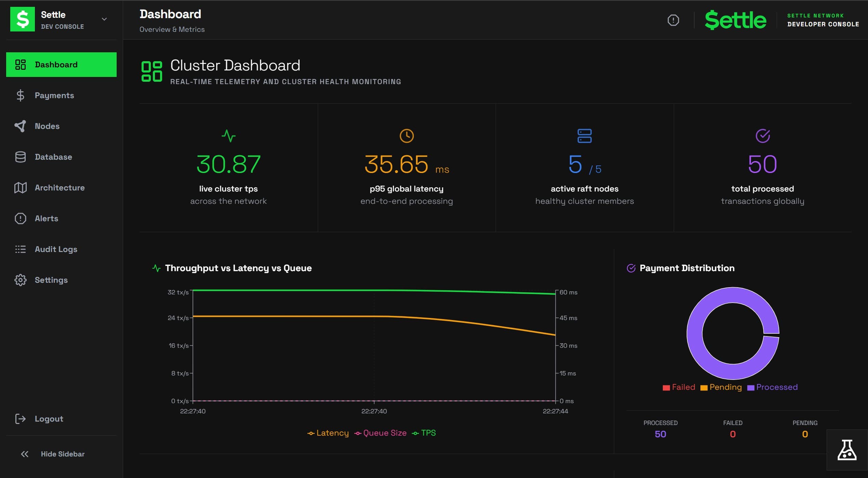This screenshot has width=868, height=478.
Task: Click the 35.65 ms latency value
Action: (407, 164)
